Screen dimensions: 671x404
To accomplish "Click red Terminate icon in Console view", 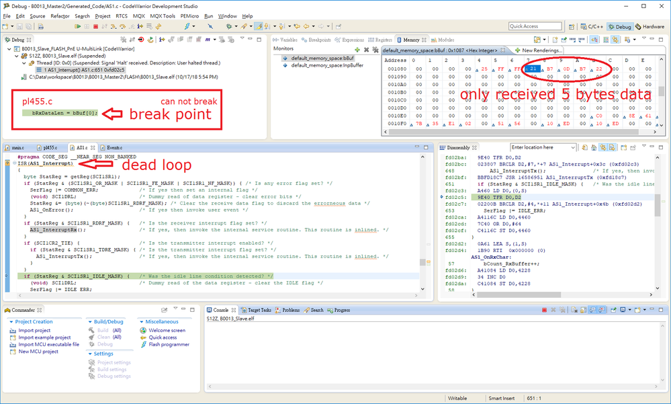I will (544, 310).
